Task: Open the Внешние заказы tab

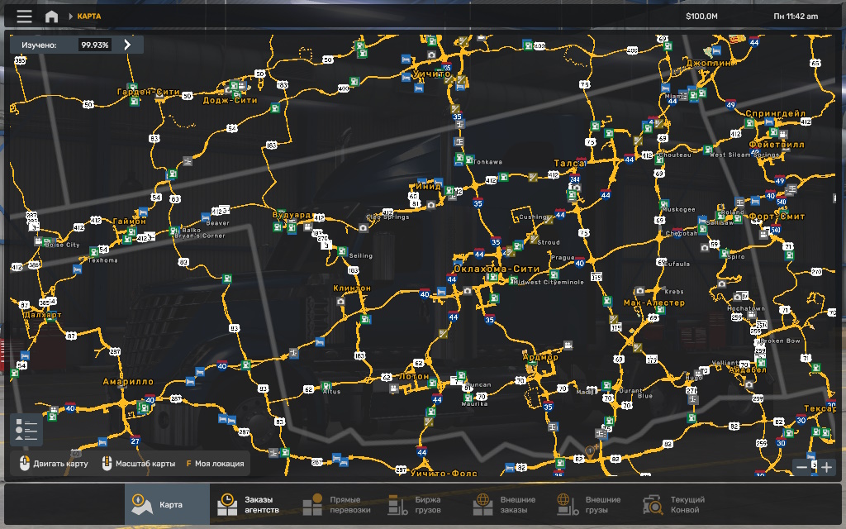Action: (x=506, y=504)
